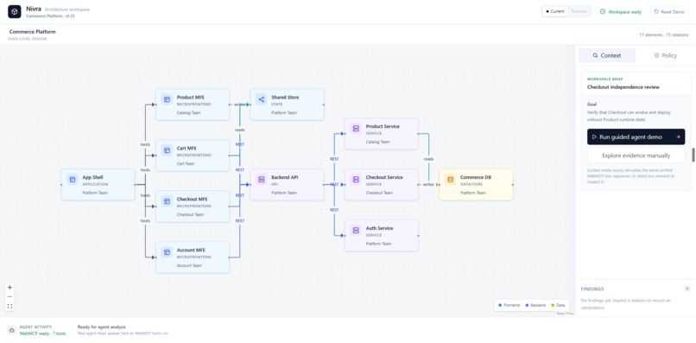The width and height of the screenshot is (696, 343).
Task: Click the Nivra cube logo icon
Action: tap(14, 12)
